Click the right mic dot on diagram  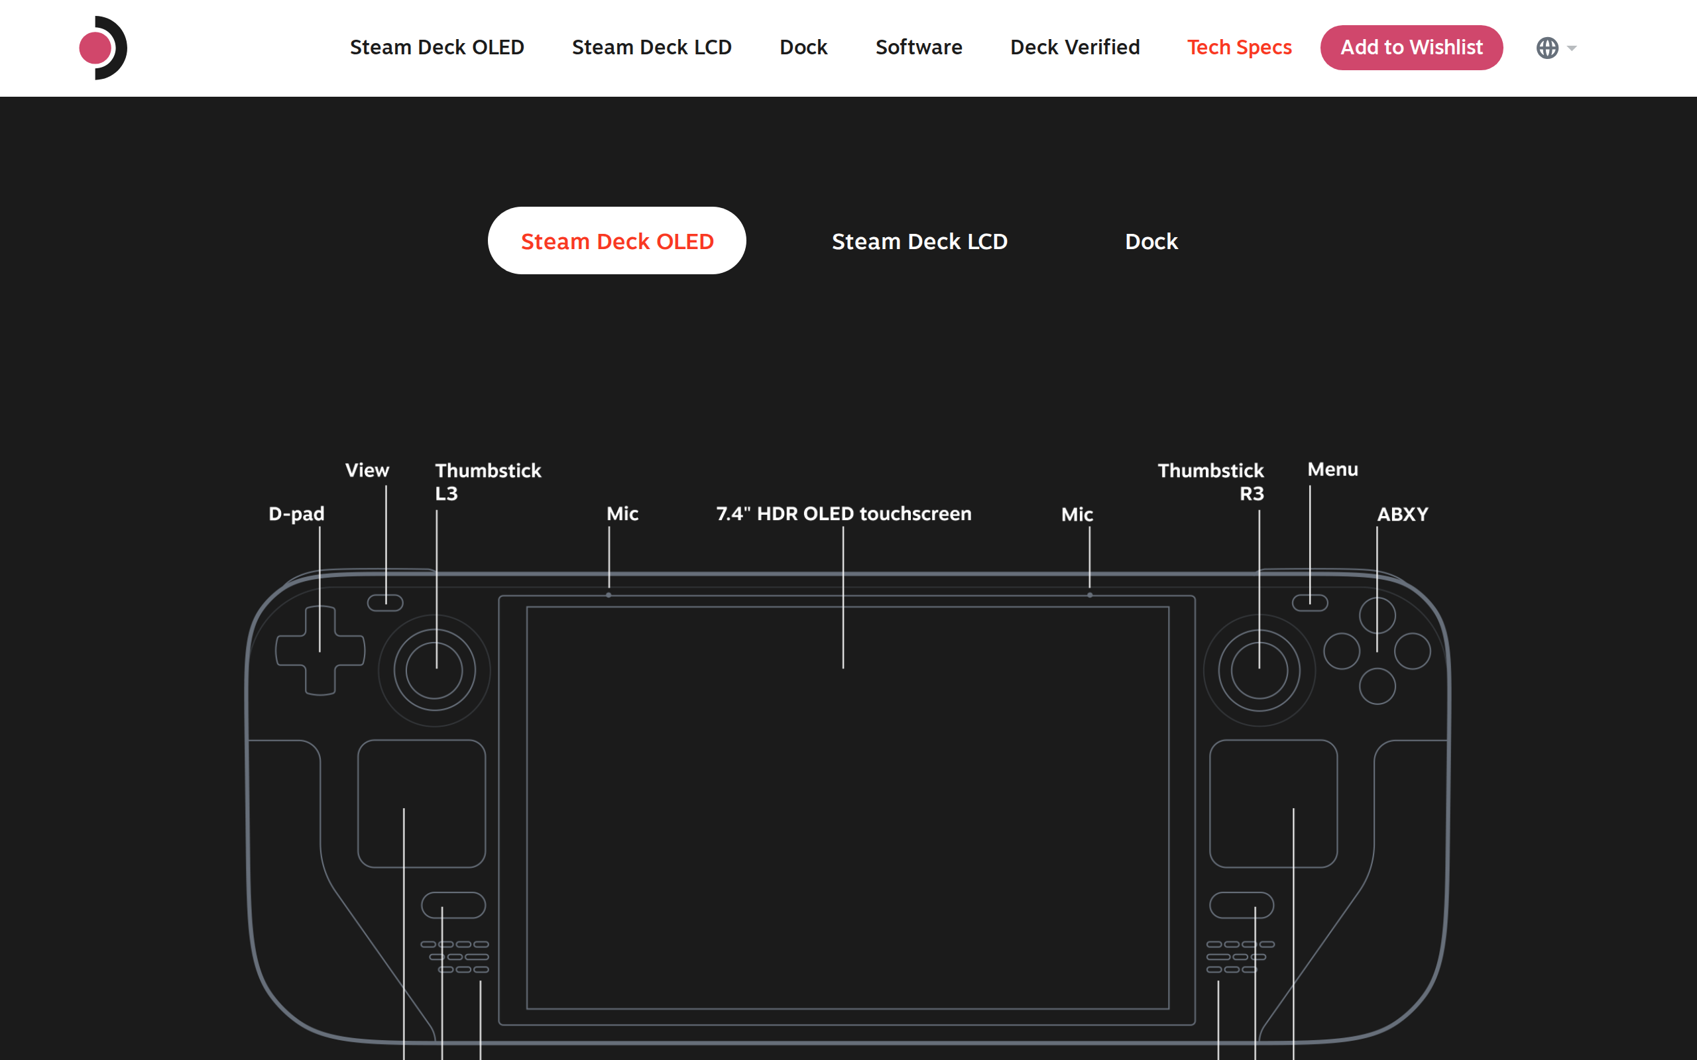coord(1090,594)
